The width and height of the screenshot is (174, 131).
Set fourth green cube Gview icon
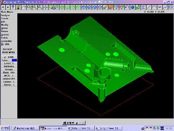[78, 7]
